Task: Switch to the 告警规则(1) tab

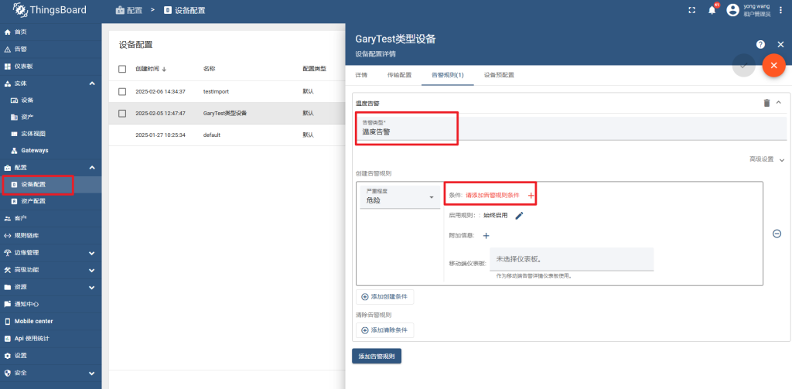Action: pyautogui.click(x=448, y=75)
